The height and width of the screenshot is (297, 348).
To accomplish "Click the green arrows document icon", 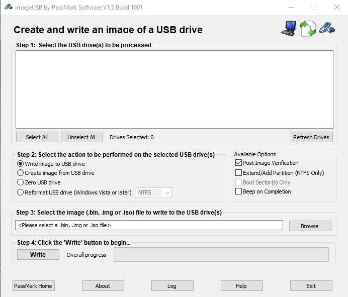I will point(308,28).
